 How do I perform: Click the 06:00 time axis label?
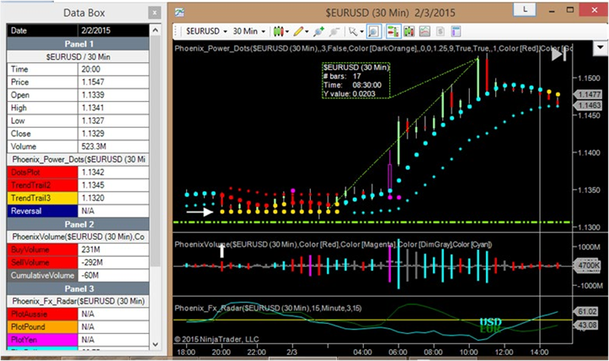click(x=398, y=352)
